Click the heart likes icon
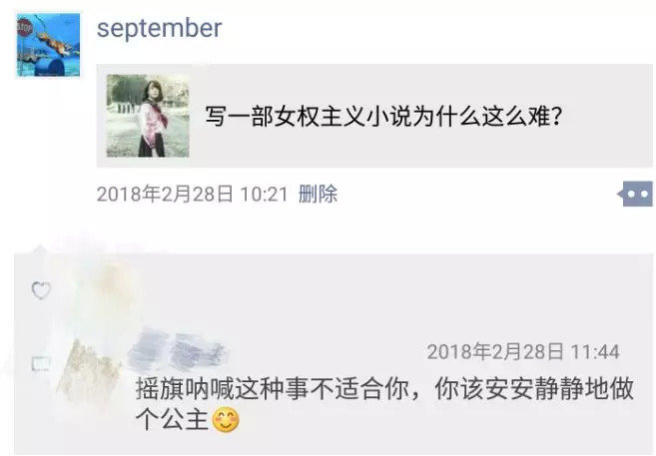 click(41, 290)
